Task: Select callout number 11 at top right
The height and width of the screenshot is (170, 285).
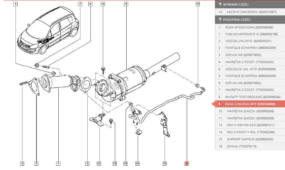Action: pos(198,4)
